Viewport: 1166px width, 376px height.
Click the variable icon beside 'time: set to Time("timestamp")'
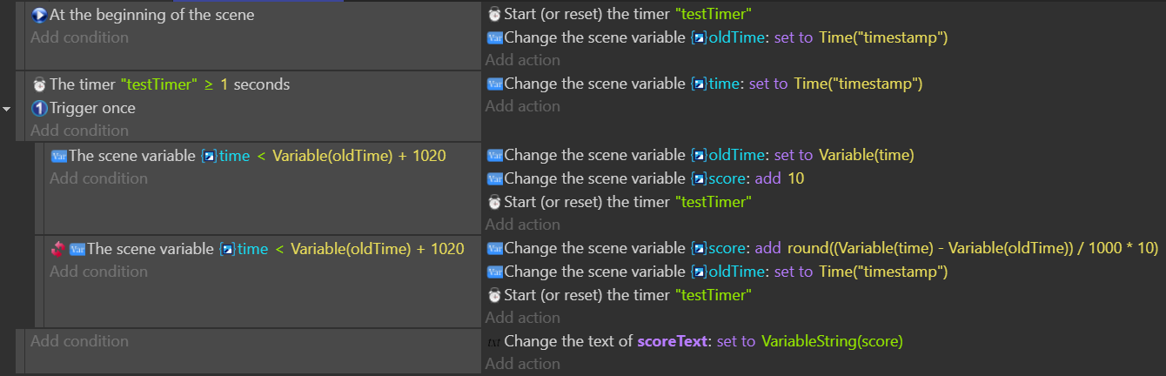click(494, 84)
